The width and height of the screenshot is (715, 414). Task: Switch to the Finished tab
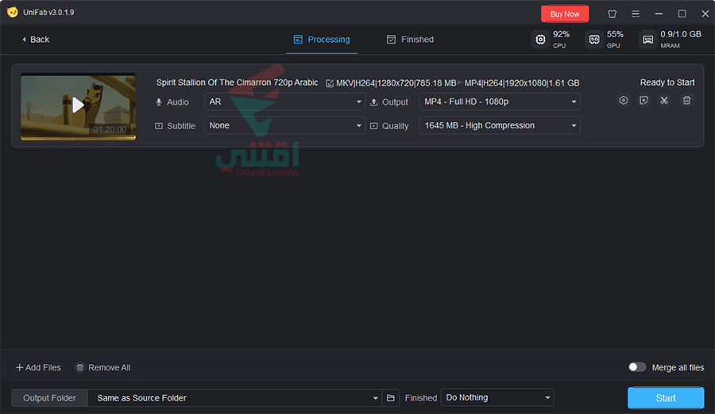pyautogui.click(x=410, y=40)
